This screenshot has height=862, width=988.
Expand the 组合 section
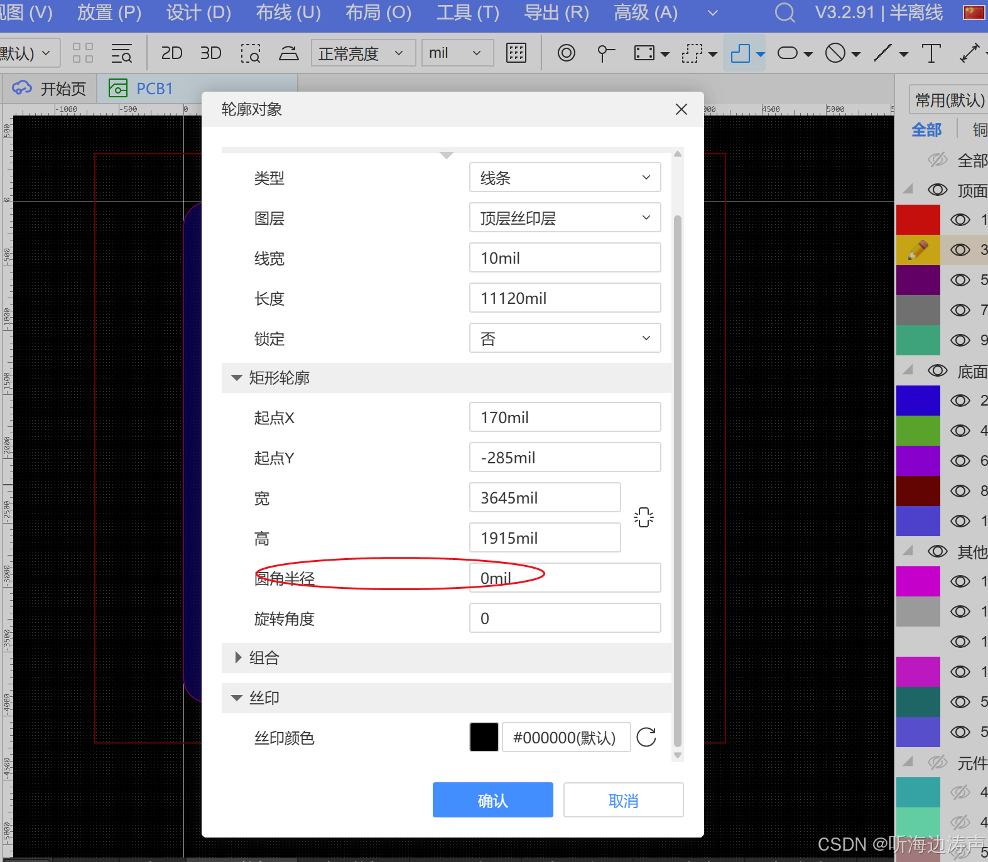tap(237, 657)
